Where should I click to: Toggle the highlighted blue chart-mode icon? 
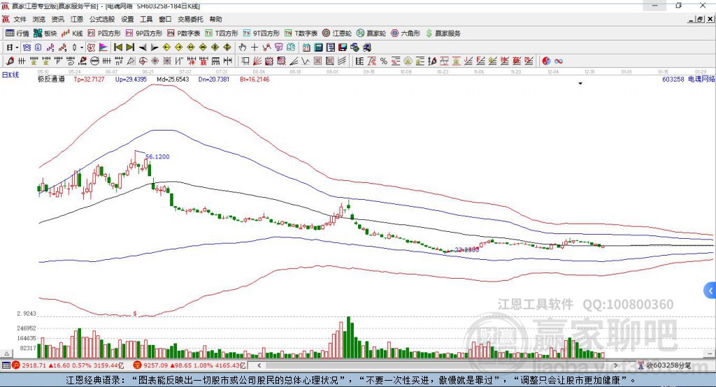click(27, 48)
